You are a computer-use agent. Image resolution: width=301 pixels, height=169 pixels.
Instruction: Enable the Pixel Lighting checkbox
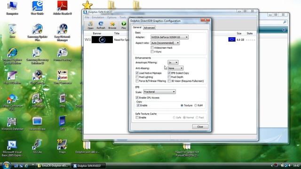(137, 77)
